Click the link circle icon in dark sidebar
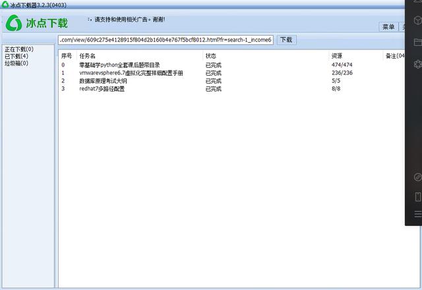The image size is (422, 290). coord(417,177)
